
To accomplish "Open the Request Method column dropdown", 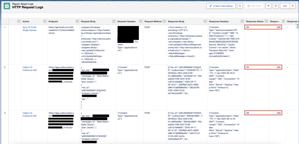I will pos(164,21).
